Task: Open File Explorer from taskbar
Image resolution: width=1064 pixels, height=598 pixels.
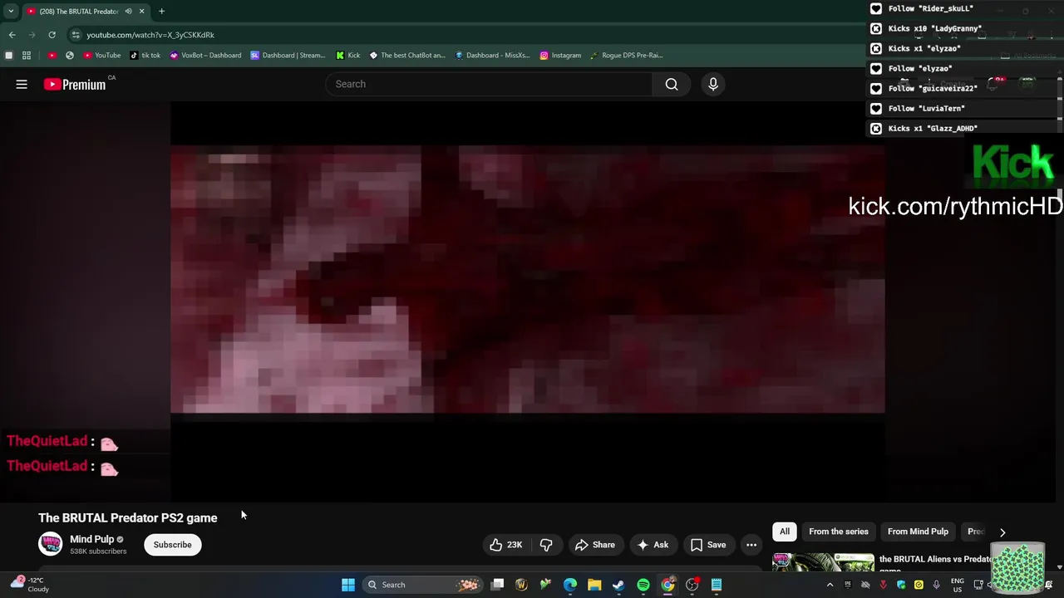Action: tap(594, 585)
